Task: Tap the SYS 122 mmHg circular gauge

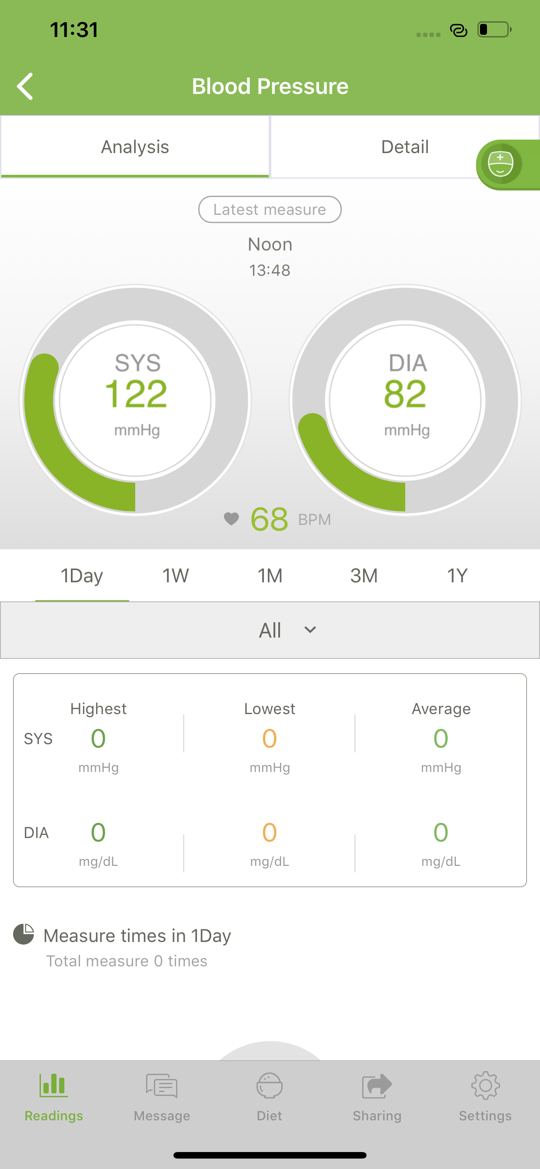Action: 135,400
